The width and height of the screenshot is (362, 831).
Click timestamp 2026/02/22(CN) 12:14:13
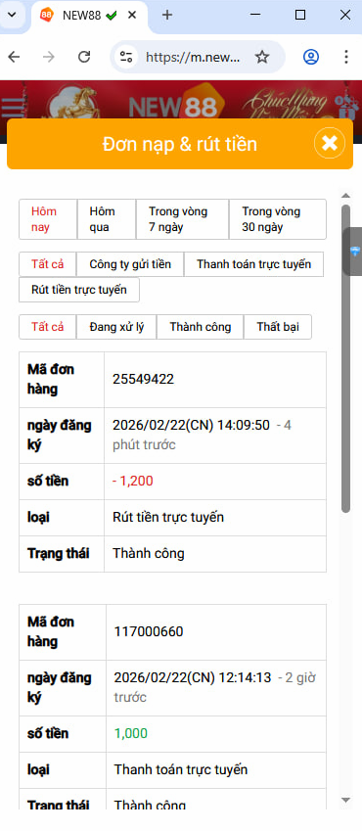coord(193,677)
